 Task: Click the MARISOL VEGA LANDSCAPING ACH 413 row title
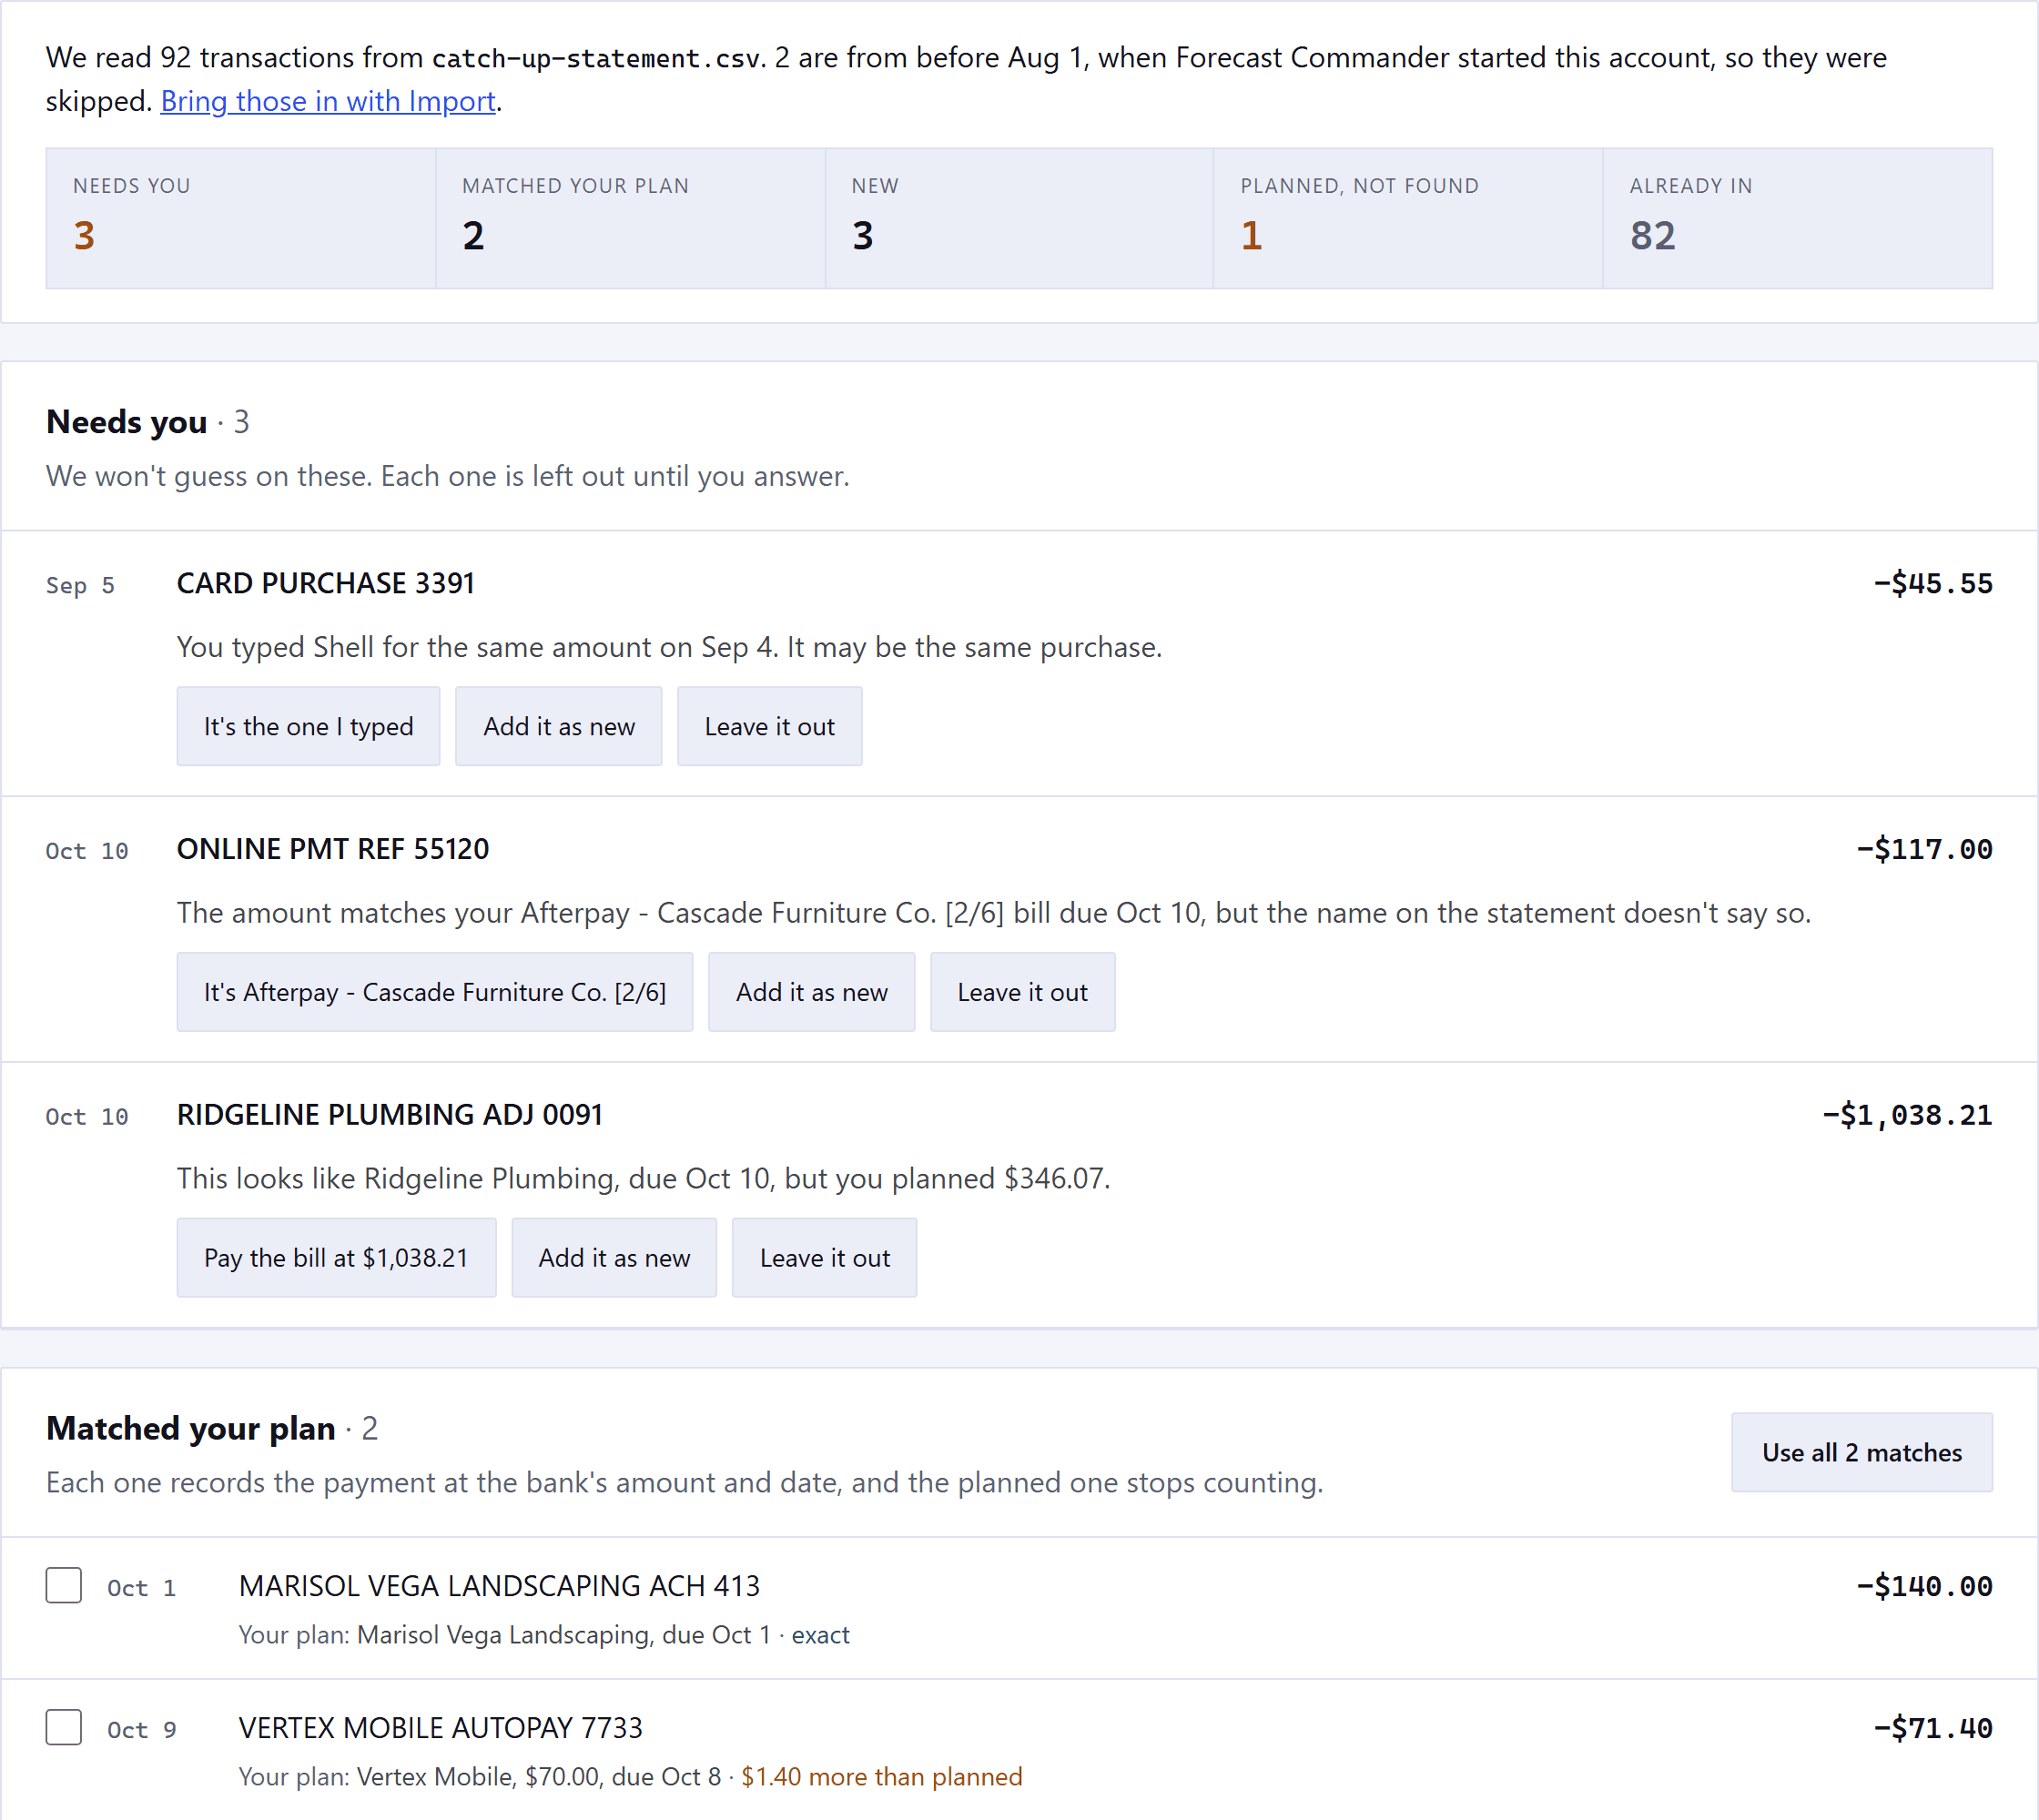point(499,1586)
